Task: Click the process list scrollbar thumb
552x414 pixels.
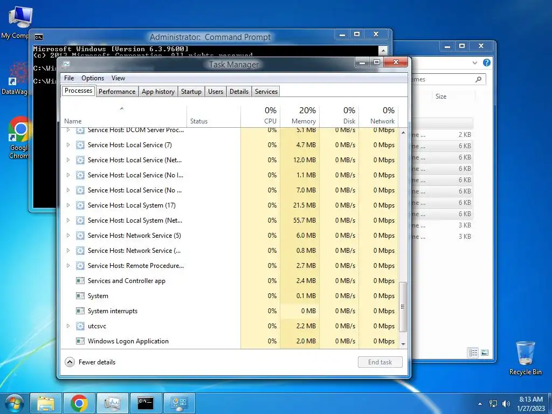Action: click(403, 307)
